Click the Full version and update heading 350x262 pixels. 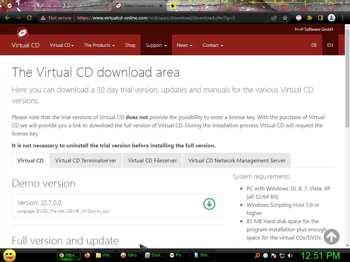click(x=65, y=241)
